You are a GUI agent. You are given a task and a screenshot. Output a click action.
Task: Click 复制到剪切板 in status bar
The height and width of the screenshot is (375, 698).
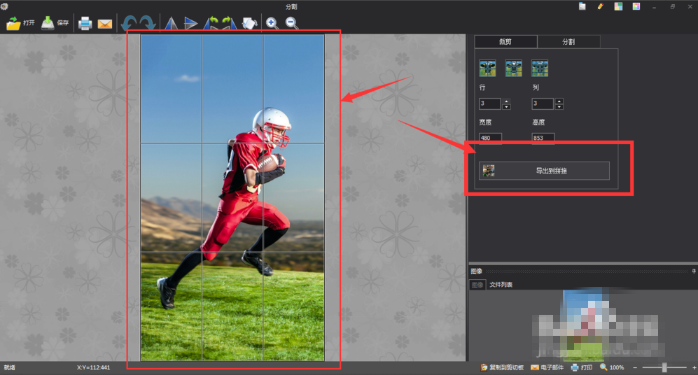pos(502,367)
